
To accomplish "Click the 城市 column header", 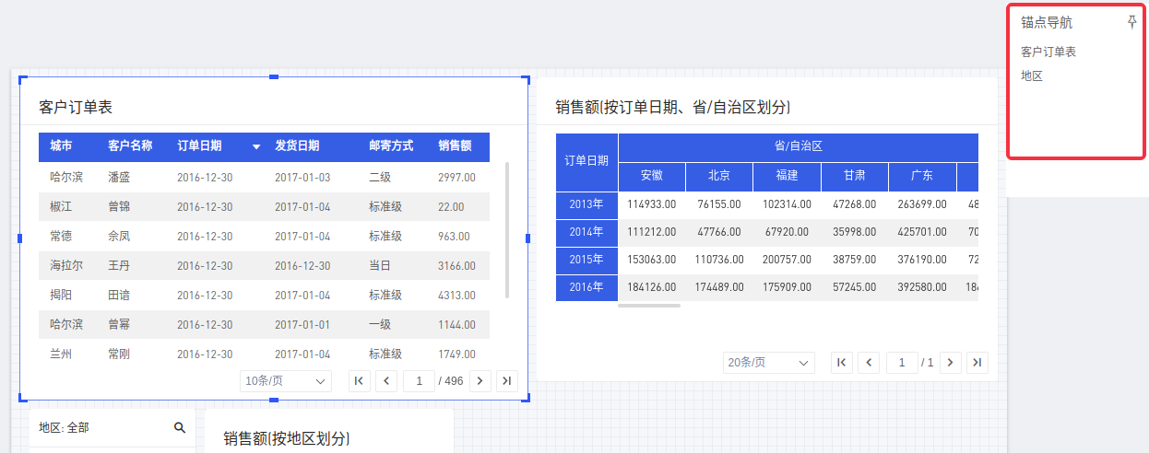I will [62, 146].
